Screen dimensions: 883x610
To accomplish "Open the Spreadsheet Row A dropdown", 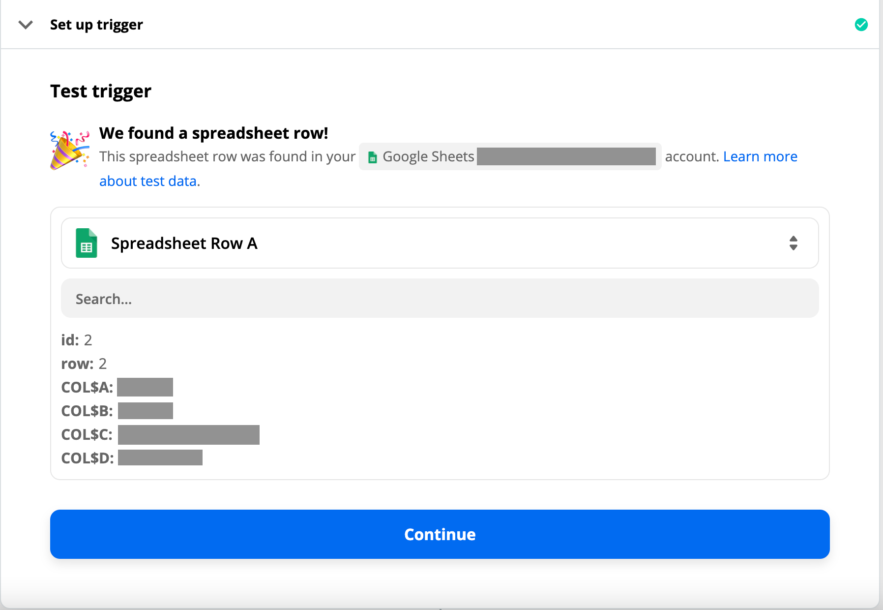I will pos(440,243).
